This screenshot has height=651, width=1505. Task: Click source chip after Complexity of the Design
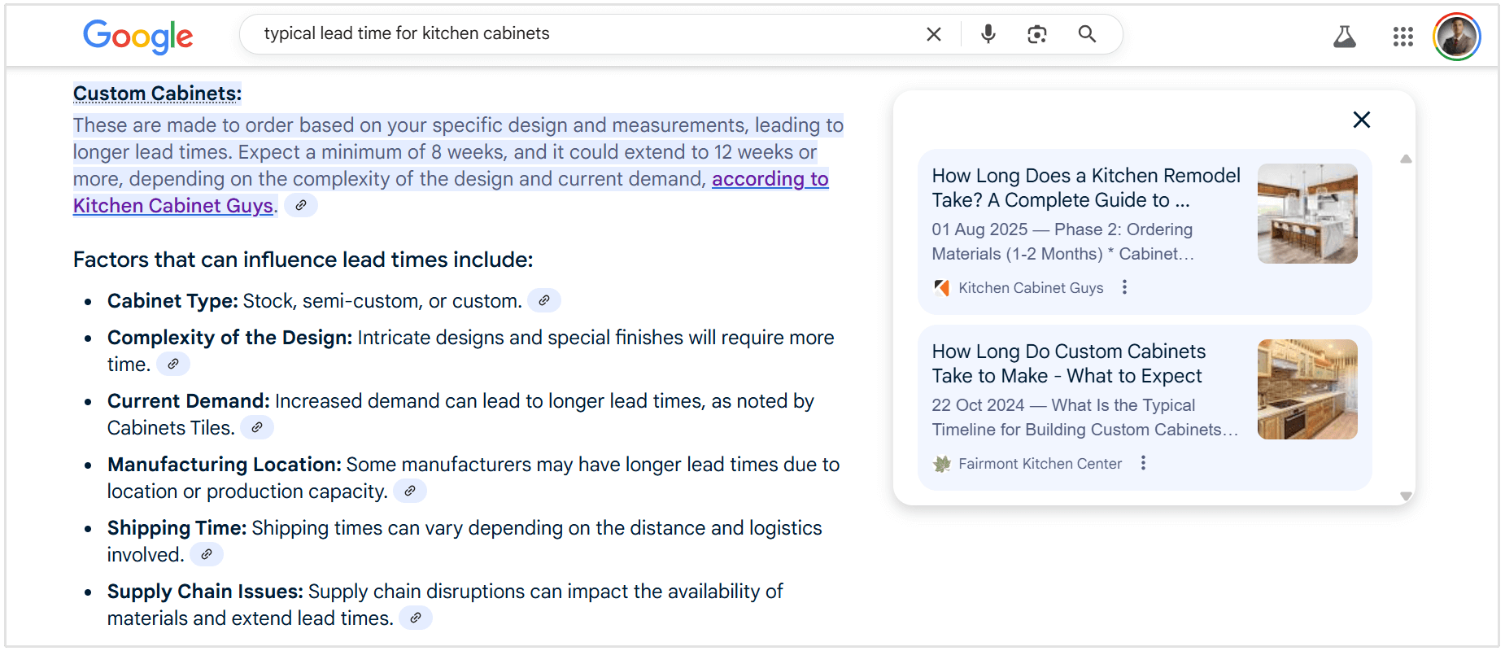173,364
